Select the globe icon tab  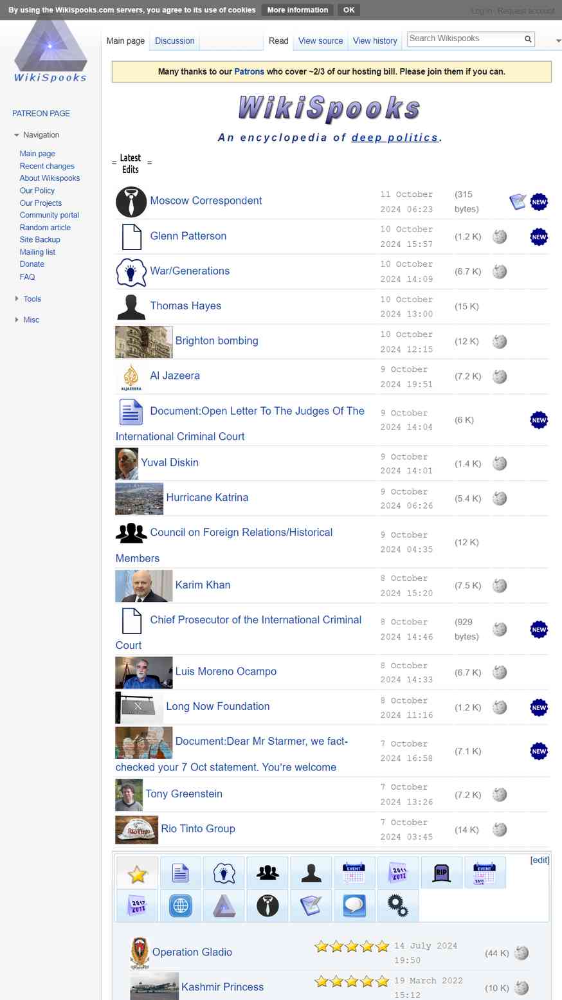(x=181, y=905)
